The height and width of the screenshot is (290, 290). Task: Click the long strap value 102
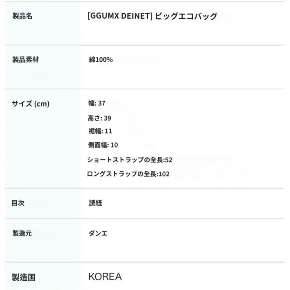click(x=164, y=174)
